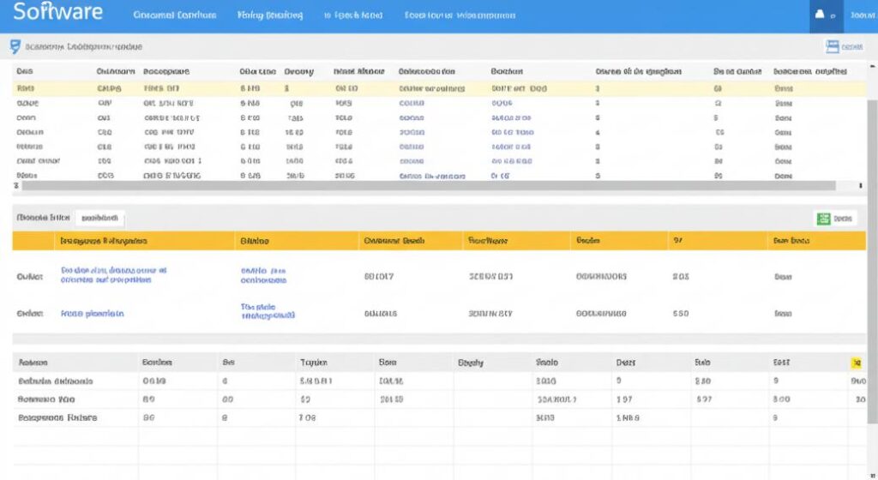
Task: Click the blue layout icon above the first table
Action: click(x=832, y=47)
